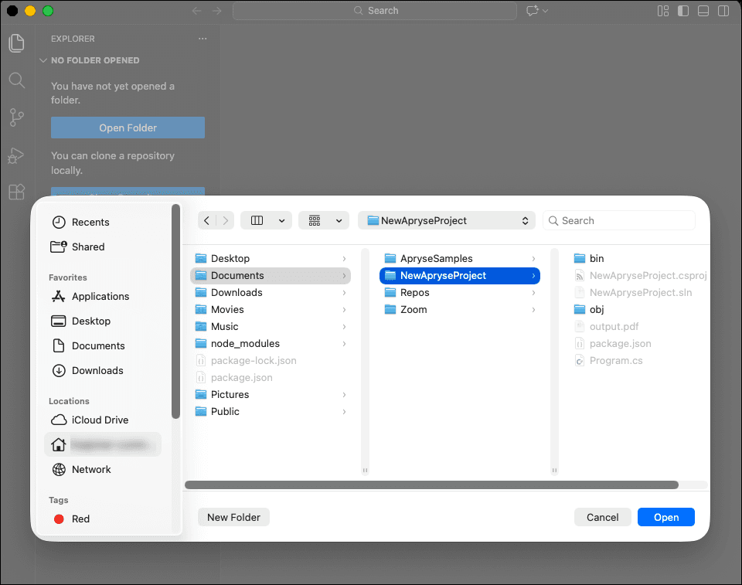742x585 pixels.
Task: Open the Run and Debug view icon
Action: pos(16,155)
